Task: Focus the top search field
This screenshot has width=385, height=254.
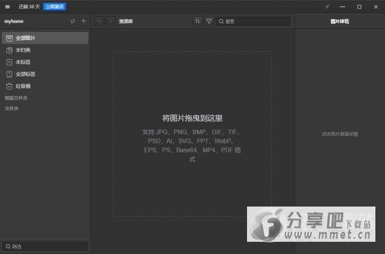Action: point(253,21)
